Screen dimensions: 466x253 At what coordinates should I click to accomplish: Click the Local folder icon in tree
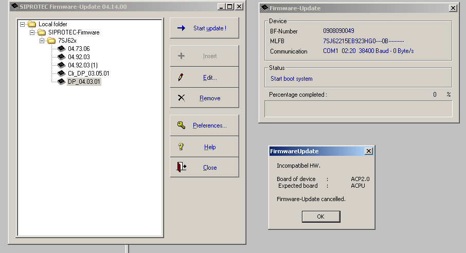click(32, 24)
